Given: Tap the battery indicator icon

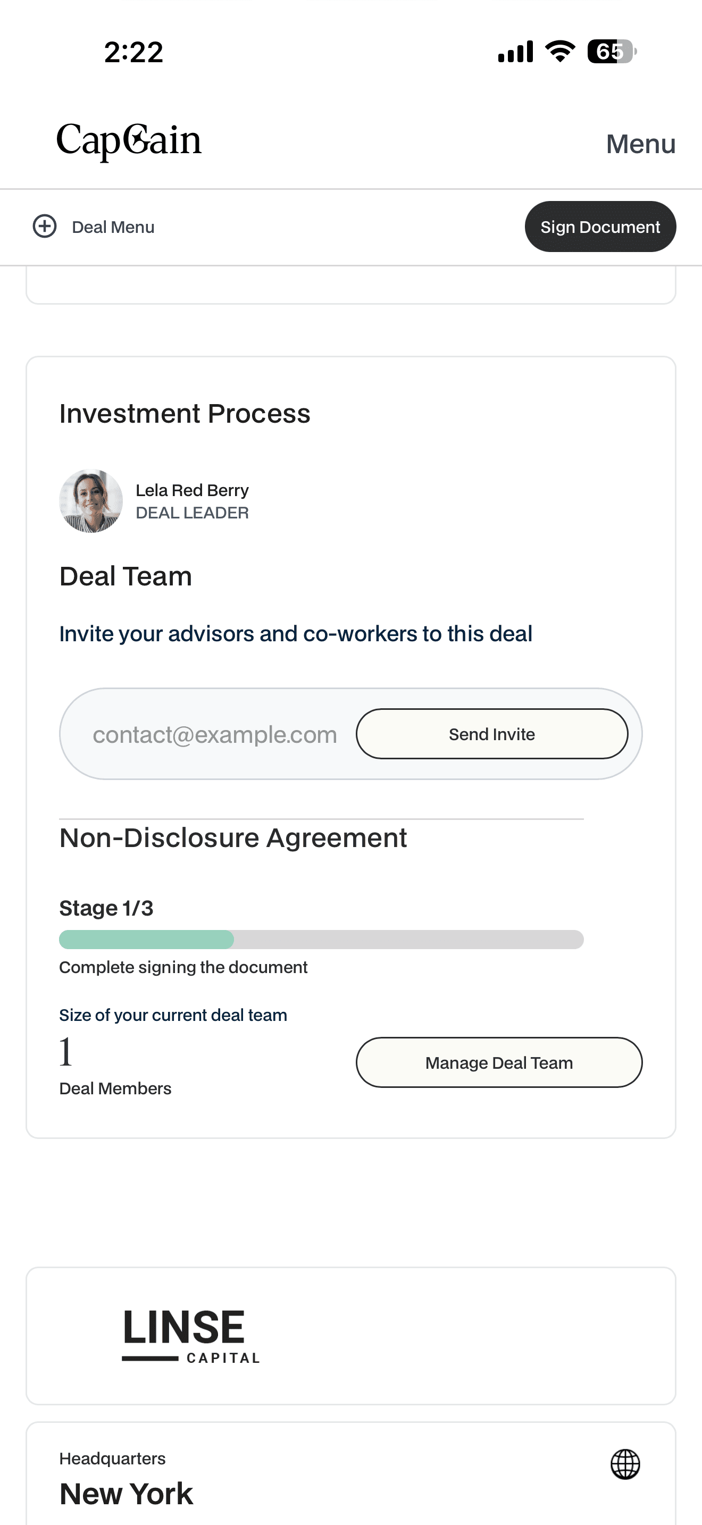Looking at the screenshot, I should [x=611, y=52].
